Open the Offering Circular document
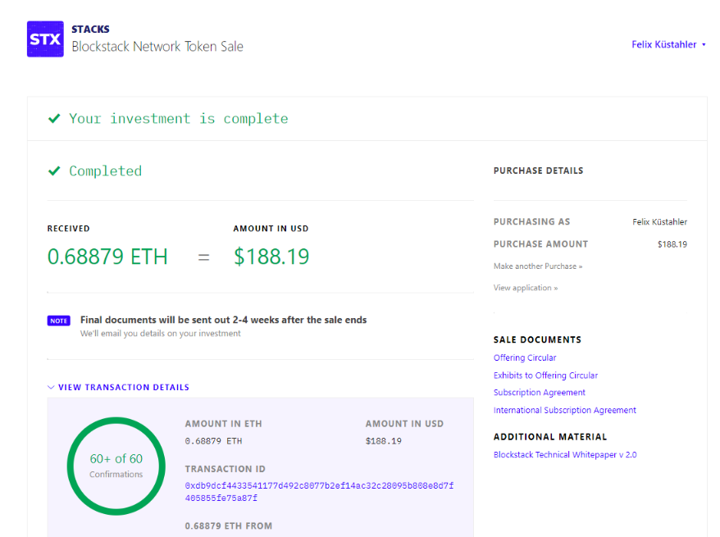 tap(525, 357)
